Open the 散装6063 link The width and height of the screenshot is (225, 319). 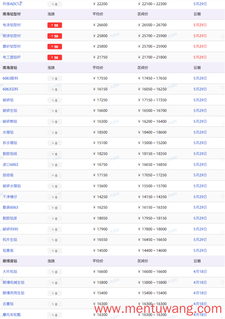point(11,208)
